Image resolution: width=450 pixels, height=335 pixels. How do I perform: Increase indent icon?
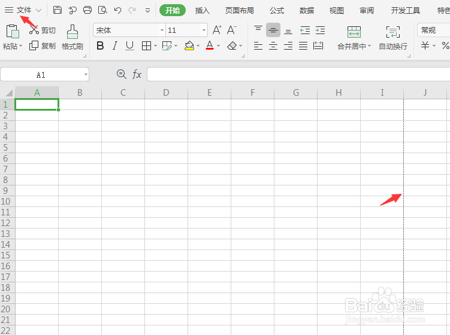[x=320, y=30]
